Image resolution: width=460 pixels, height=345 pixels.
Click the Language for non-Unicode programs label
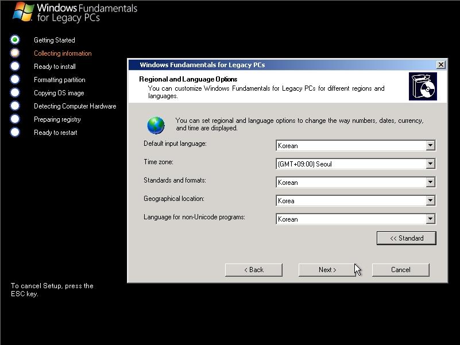194,217
